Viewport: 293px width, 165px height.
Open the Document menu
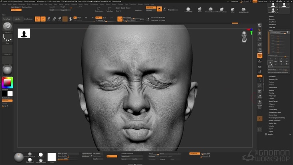(22, 4)
